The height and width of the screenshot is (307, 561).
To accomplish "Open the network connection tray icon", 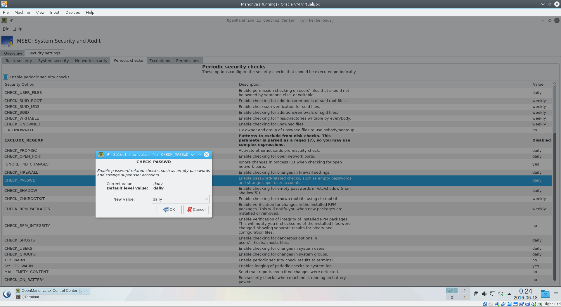I will click(x=493, y=294).
